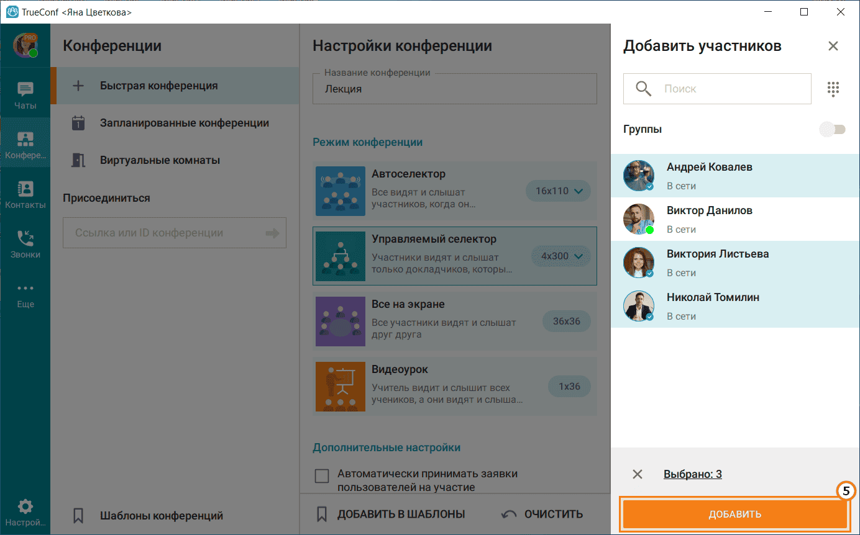This screenshot has width=860, height=535.
Task: Click the user profile avatar with PRO badge
Action: [x=25, y=46]
